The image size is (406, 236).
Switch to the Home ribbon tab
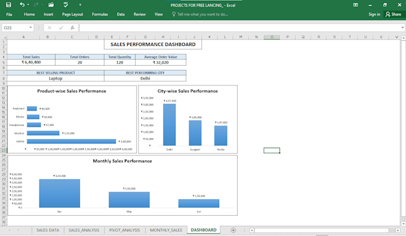[29, 14]
